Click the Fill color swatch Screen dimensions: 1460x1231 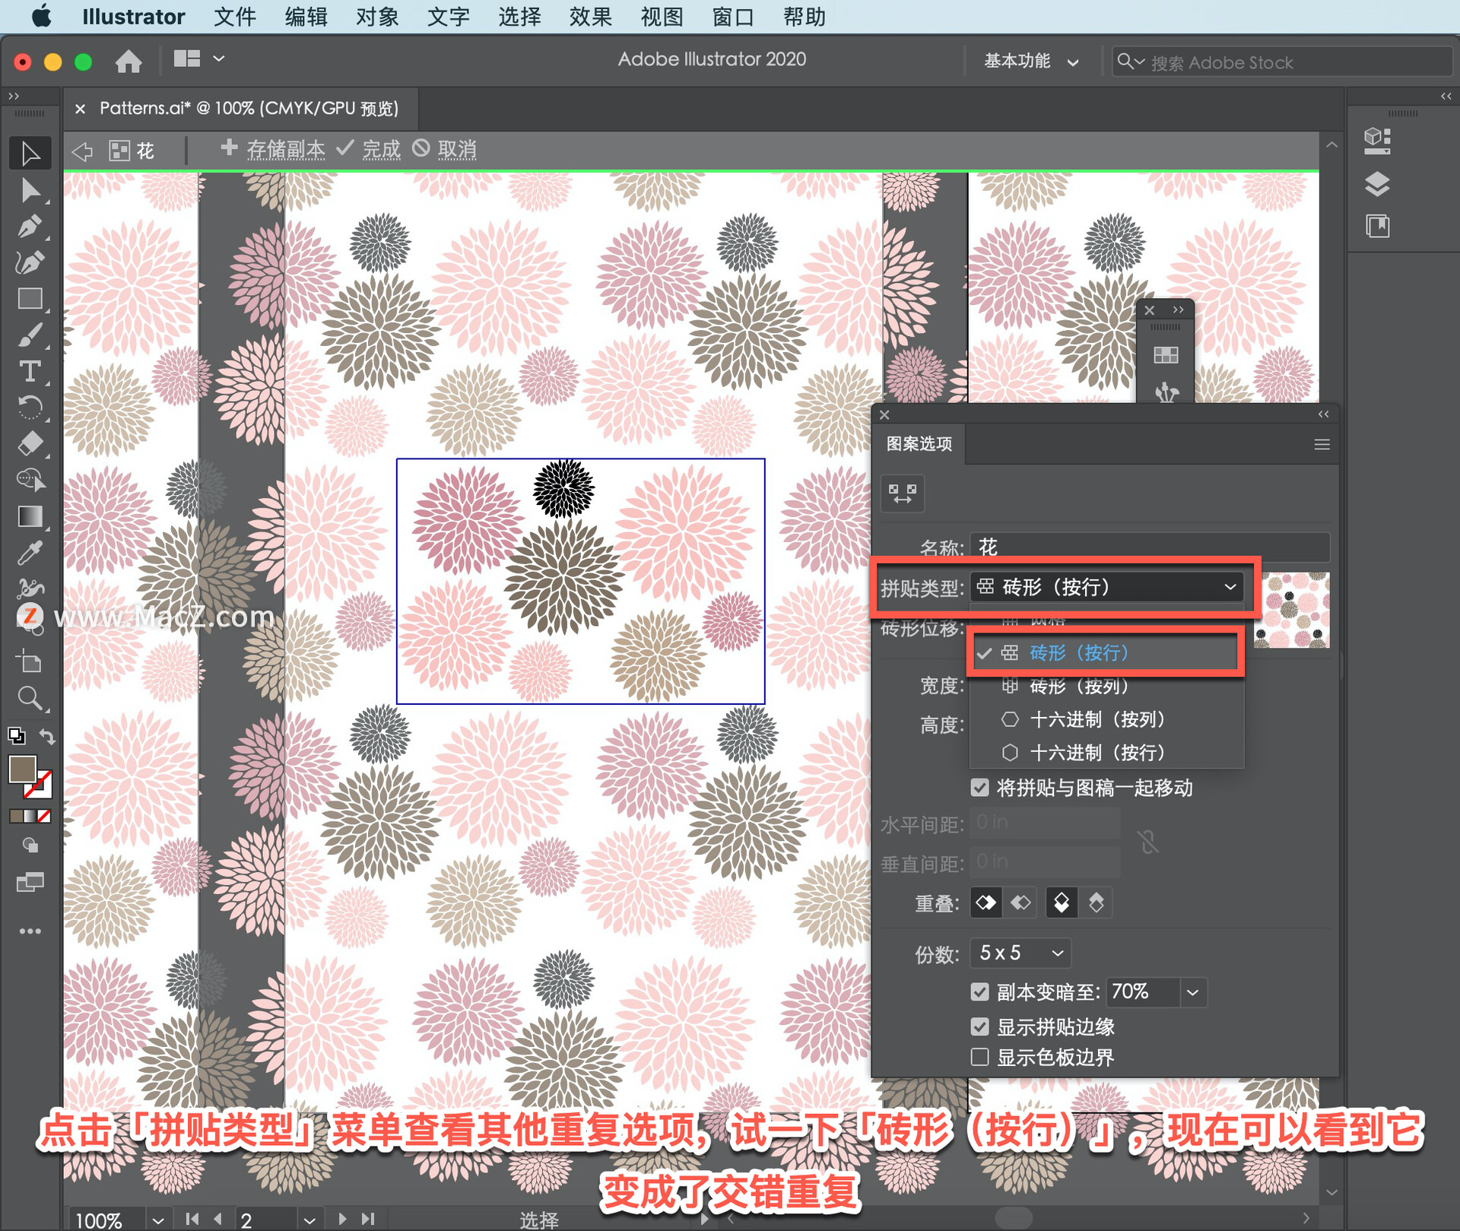click(23, 769)
